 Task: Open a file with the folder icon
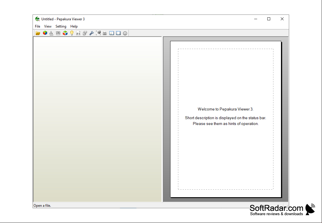coord(38,33)
